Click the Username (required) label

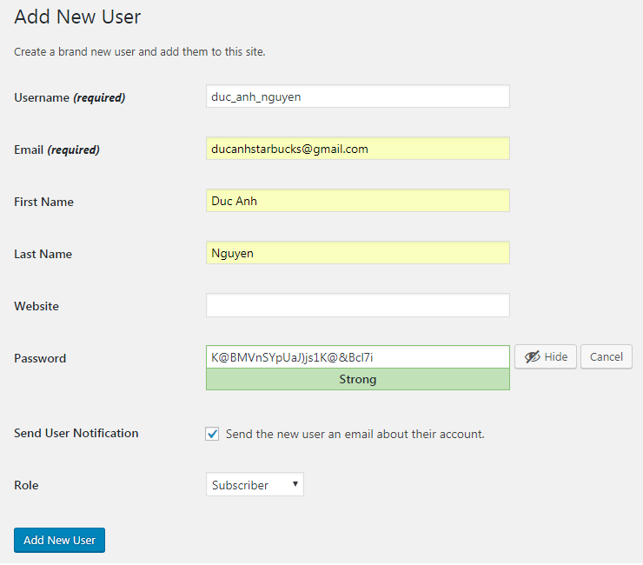[70, 97]
